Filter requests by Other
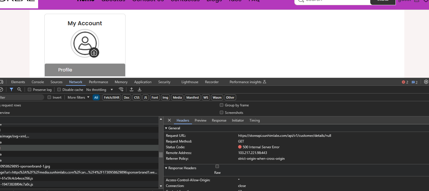This screenshot has width=429, height=191. (x=230, y=98)
